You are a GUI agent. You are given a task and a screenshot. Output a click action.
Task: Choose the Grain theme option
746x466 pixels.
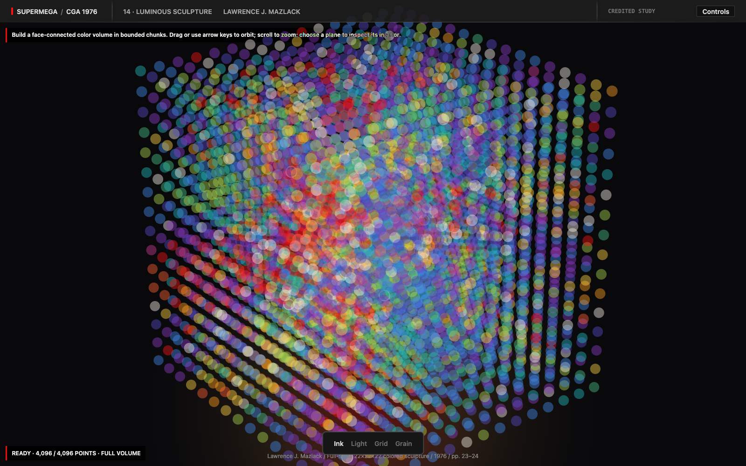404,444
